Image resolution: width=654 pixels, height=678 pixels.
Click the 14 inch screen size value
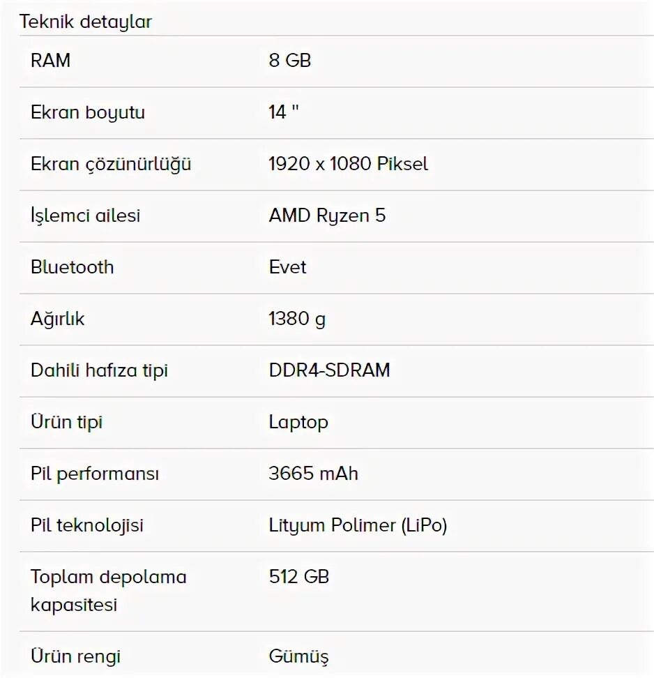pos(284,112)
